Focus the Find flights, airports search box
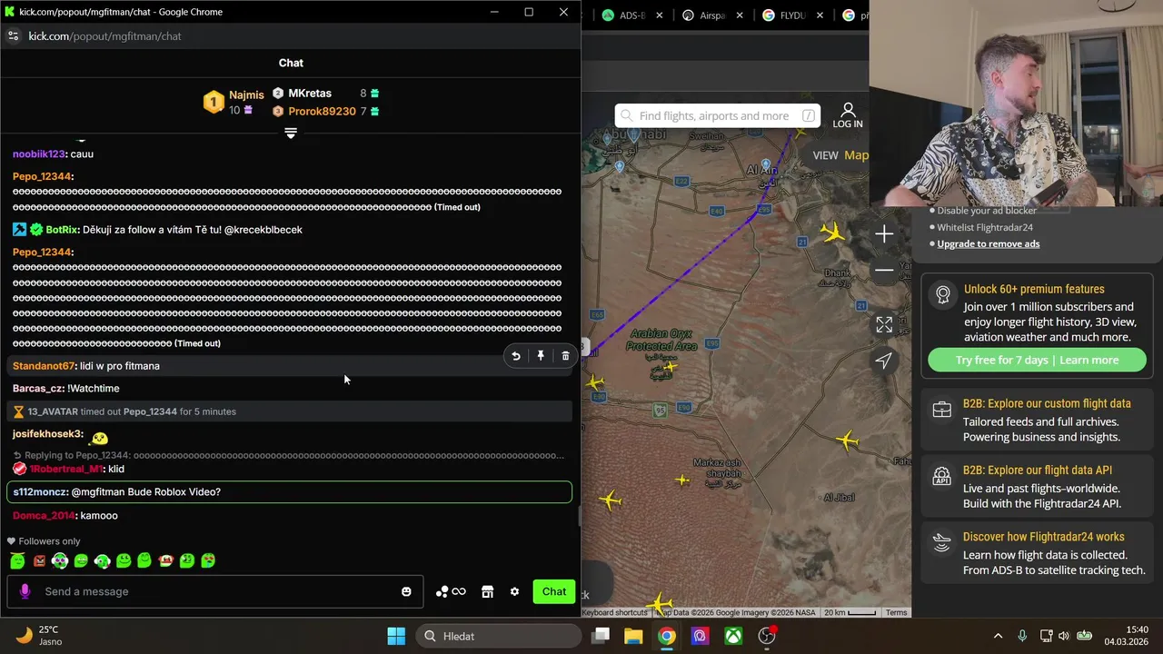 (x=718, y=115)
